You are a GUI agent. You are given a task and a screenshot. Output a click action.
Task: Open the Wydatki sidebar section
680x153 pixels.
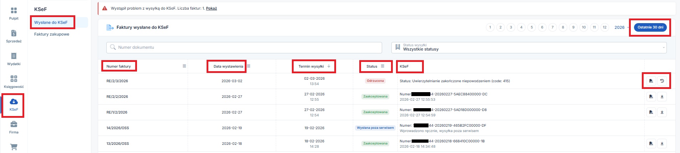(14, 59)
